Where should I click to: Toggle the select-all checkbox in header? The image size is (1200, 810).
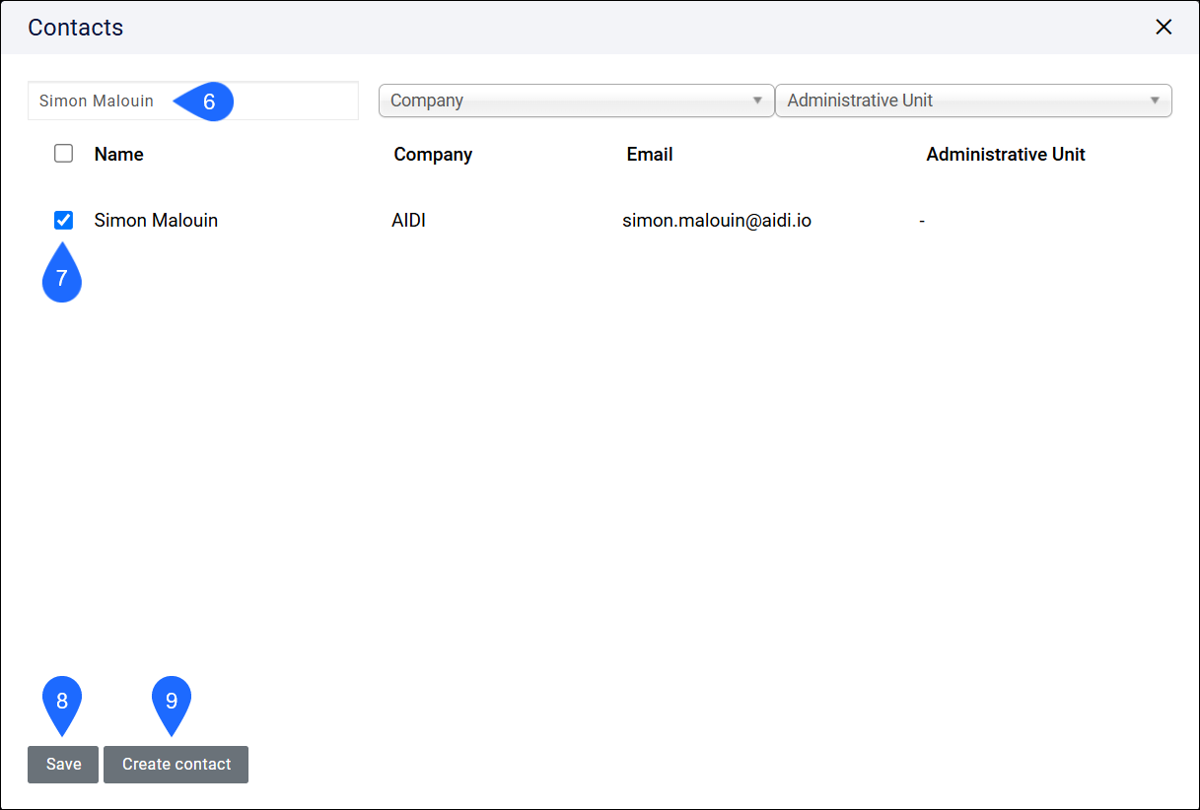(63, 154)
